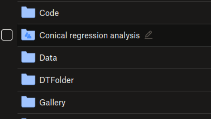Tick the Conical regression analysis checkbox

click(7, 35)
